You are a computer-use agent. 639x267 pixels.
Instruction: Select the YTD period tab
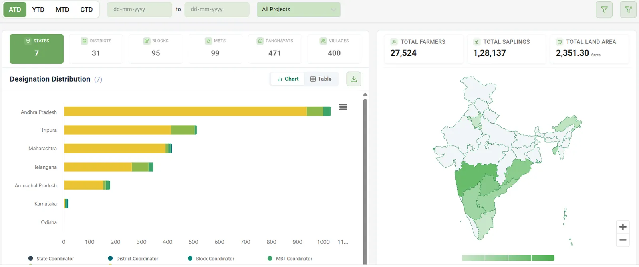(x=38, y=10)
